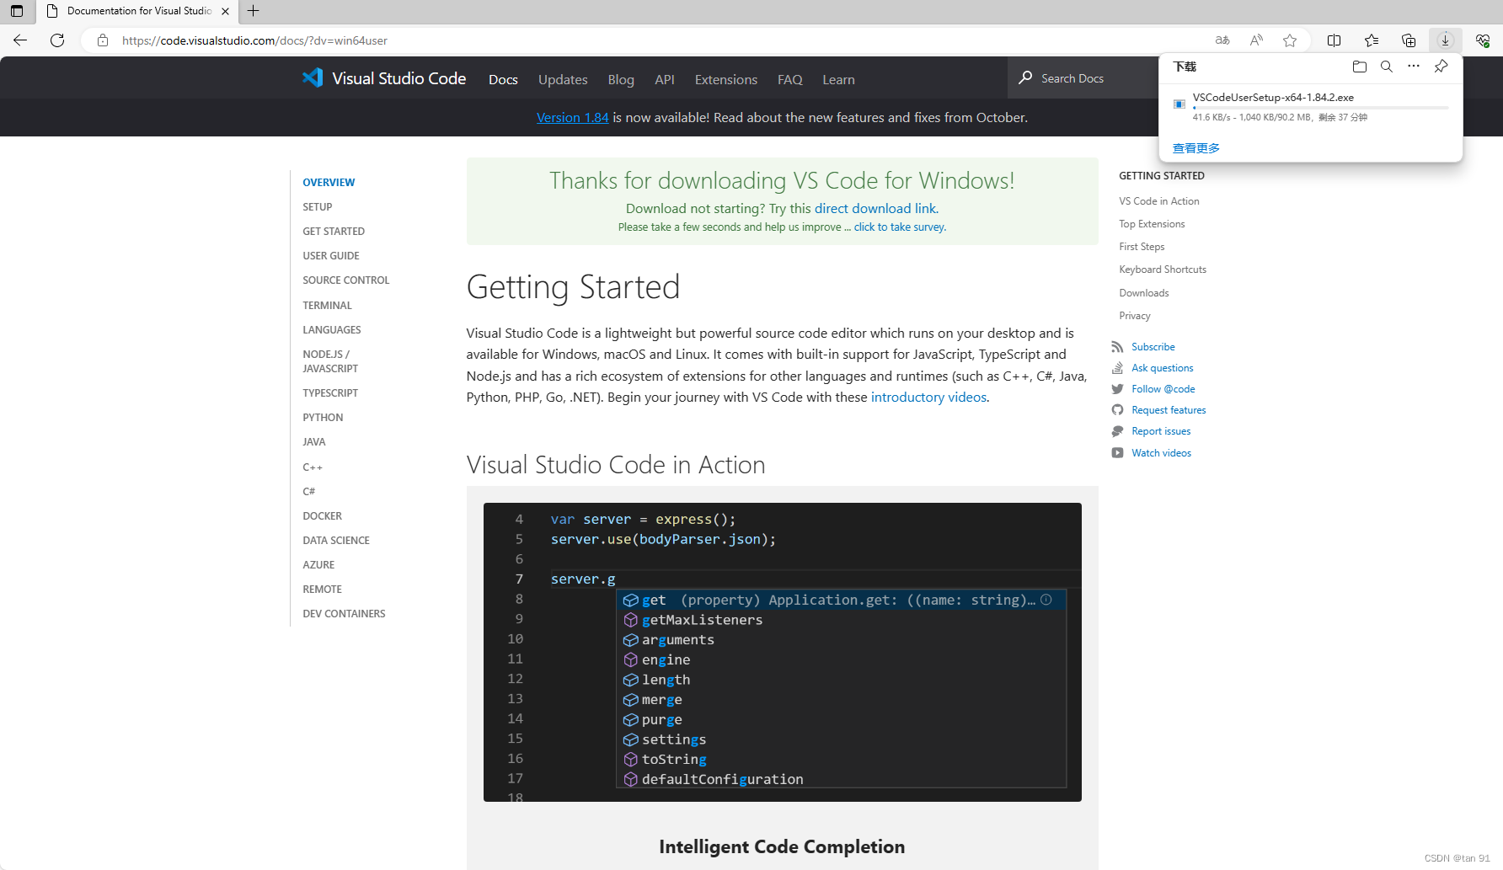The height and width of the screenshot is (870, 1503).
Task: Expand NODE.JS / JAVASCRIPT section
Action: 330,361
